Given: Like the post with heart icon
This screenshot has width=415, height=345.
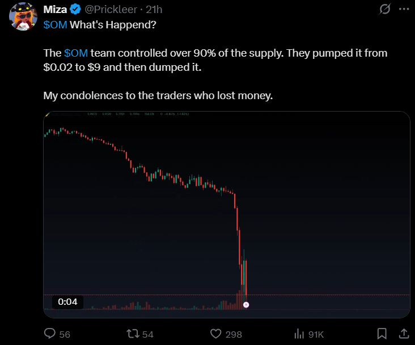Looking at the screenshot, I should (x=215, y=334).
